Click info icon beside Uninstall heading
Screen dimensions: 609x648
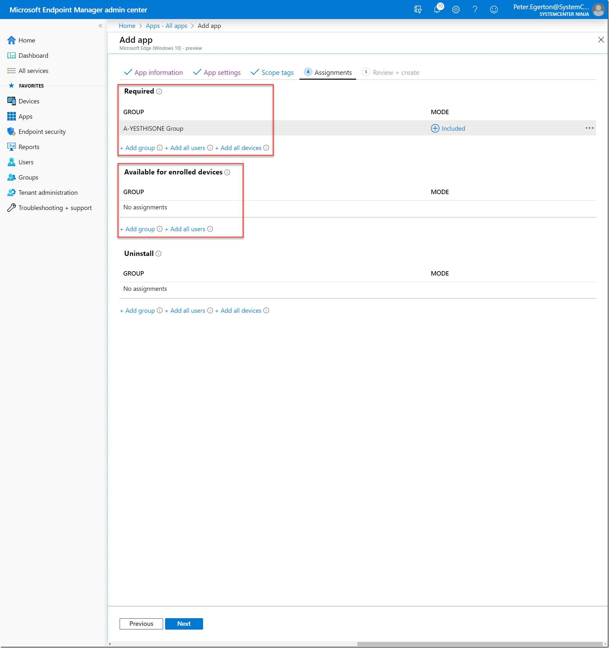(158, 254)
